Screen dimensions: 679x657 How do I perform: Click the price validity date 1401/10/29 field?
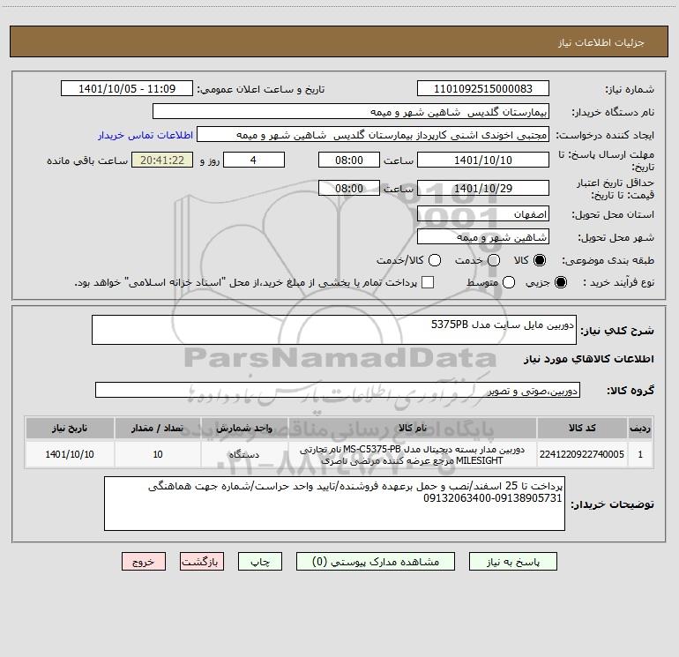point(483,189)
